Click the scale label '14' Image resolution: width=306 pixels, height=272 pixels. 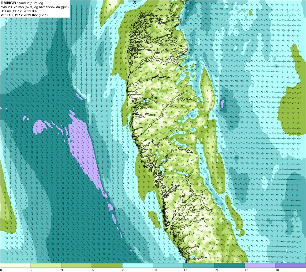(x=216, y=270)
